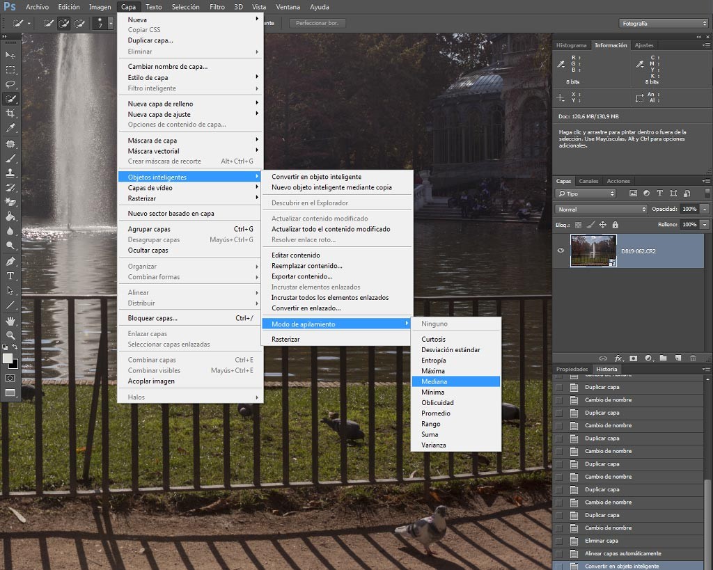
Task: Select the Pen tool
Action: coord(10,262)
